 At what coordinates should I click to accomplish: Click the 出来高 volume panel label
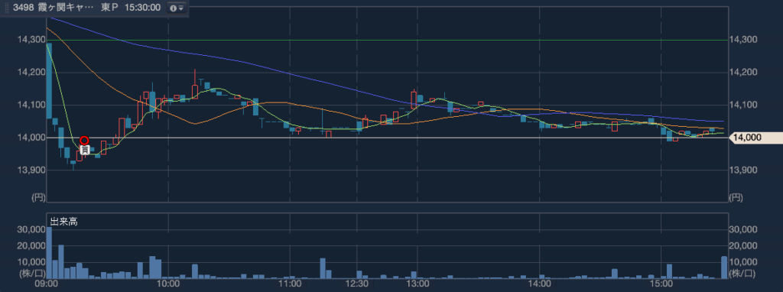tap(63, 222)
